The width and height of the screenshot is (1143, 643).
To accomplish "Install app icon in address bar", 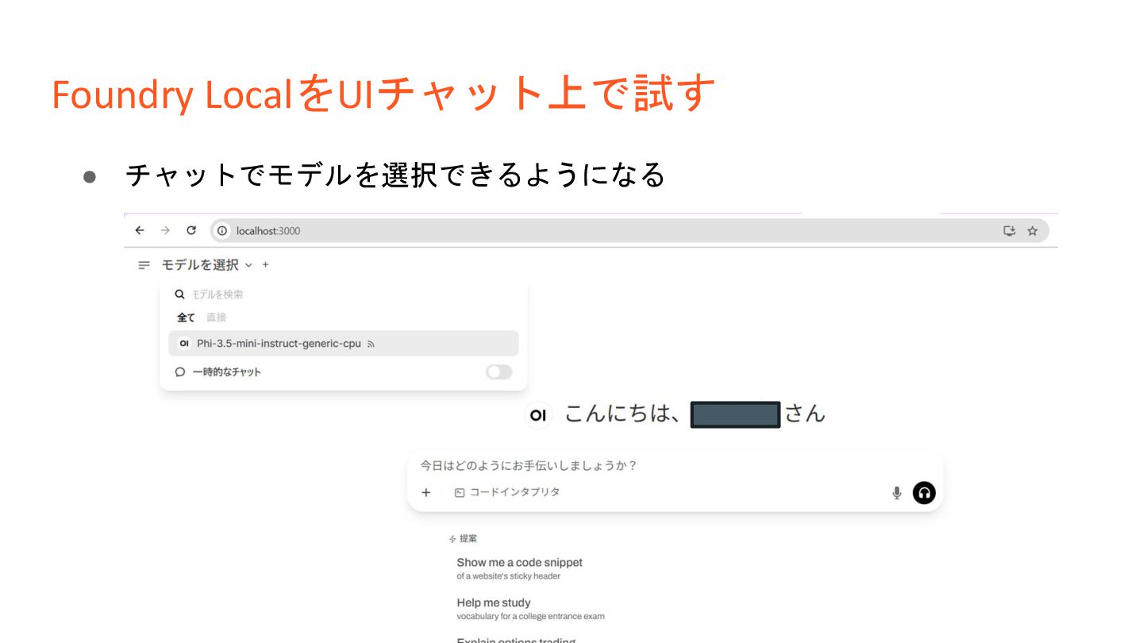I will click(x=1010, y=231).
